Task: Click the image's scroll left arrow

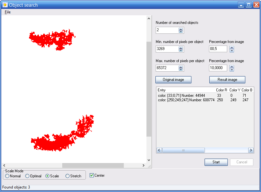Action: click(x=4, y=166)
